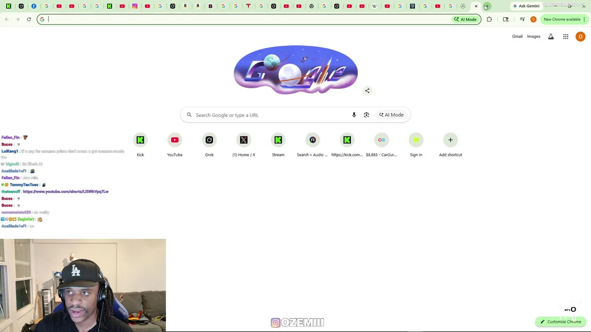Go forward with the forward arrow
Image resolution: width=591 pixels, height=332 pixels.
[x=18, y=19]
